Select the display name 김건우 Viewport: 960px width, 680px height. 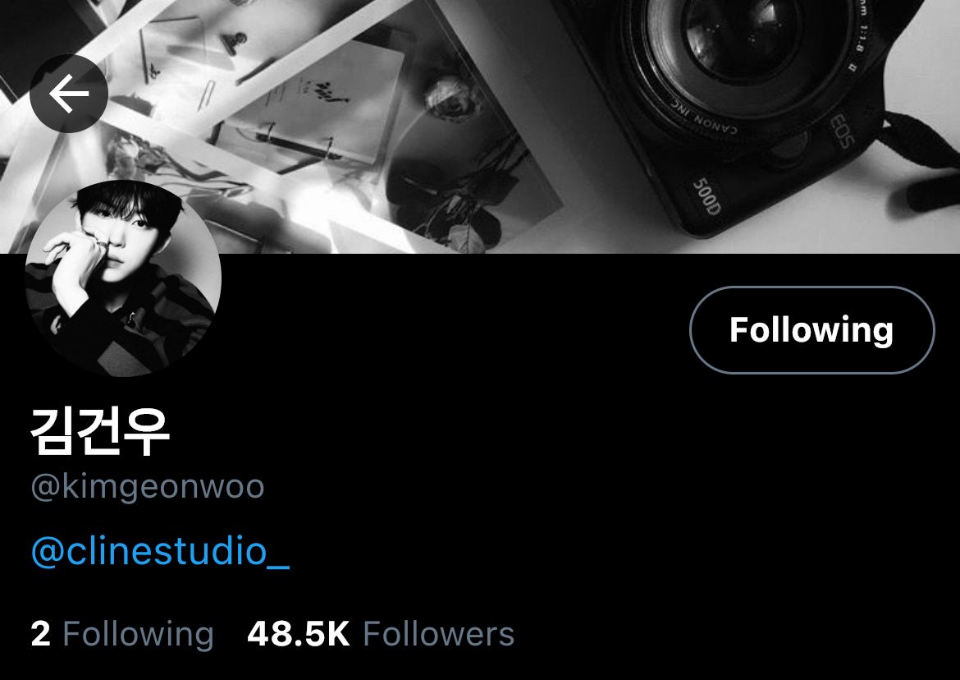click(100, 431)
